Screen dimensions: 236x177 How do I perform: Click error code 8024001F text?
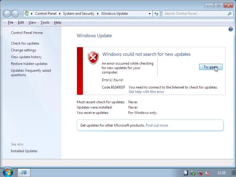pyautogui.click(x=113, y=87)
